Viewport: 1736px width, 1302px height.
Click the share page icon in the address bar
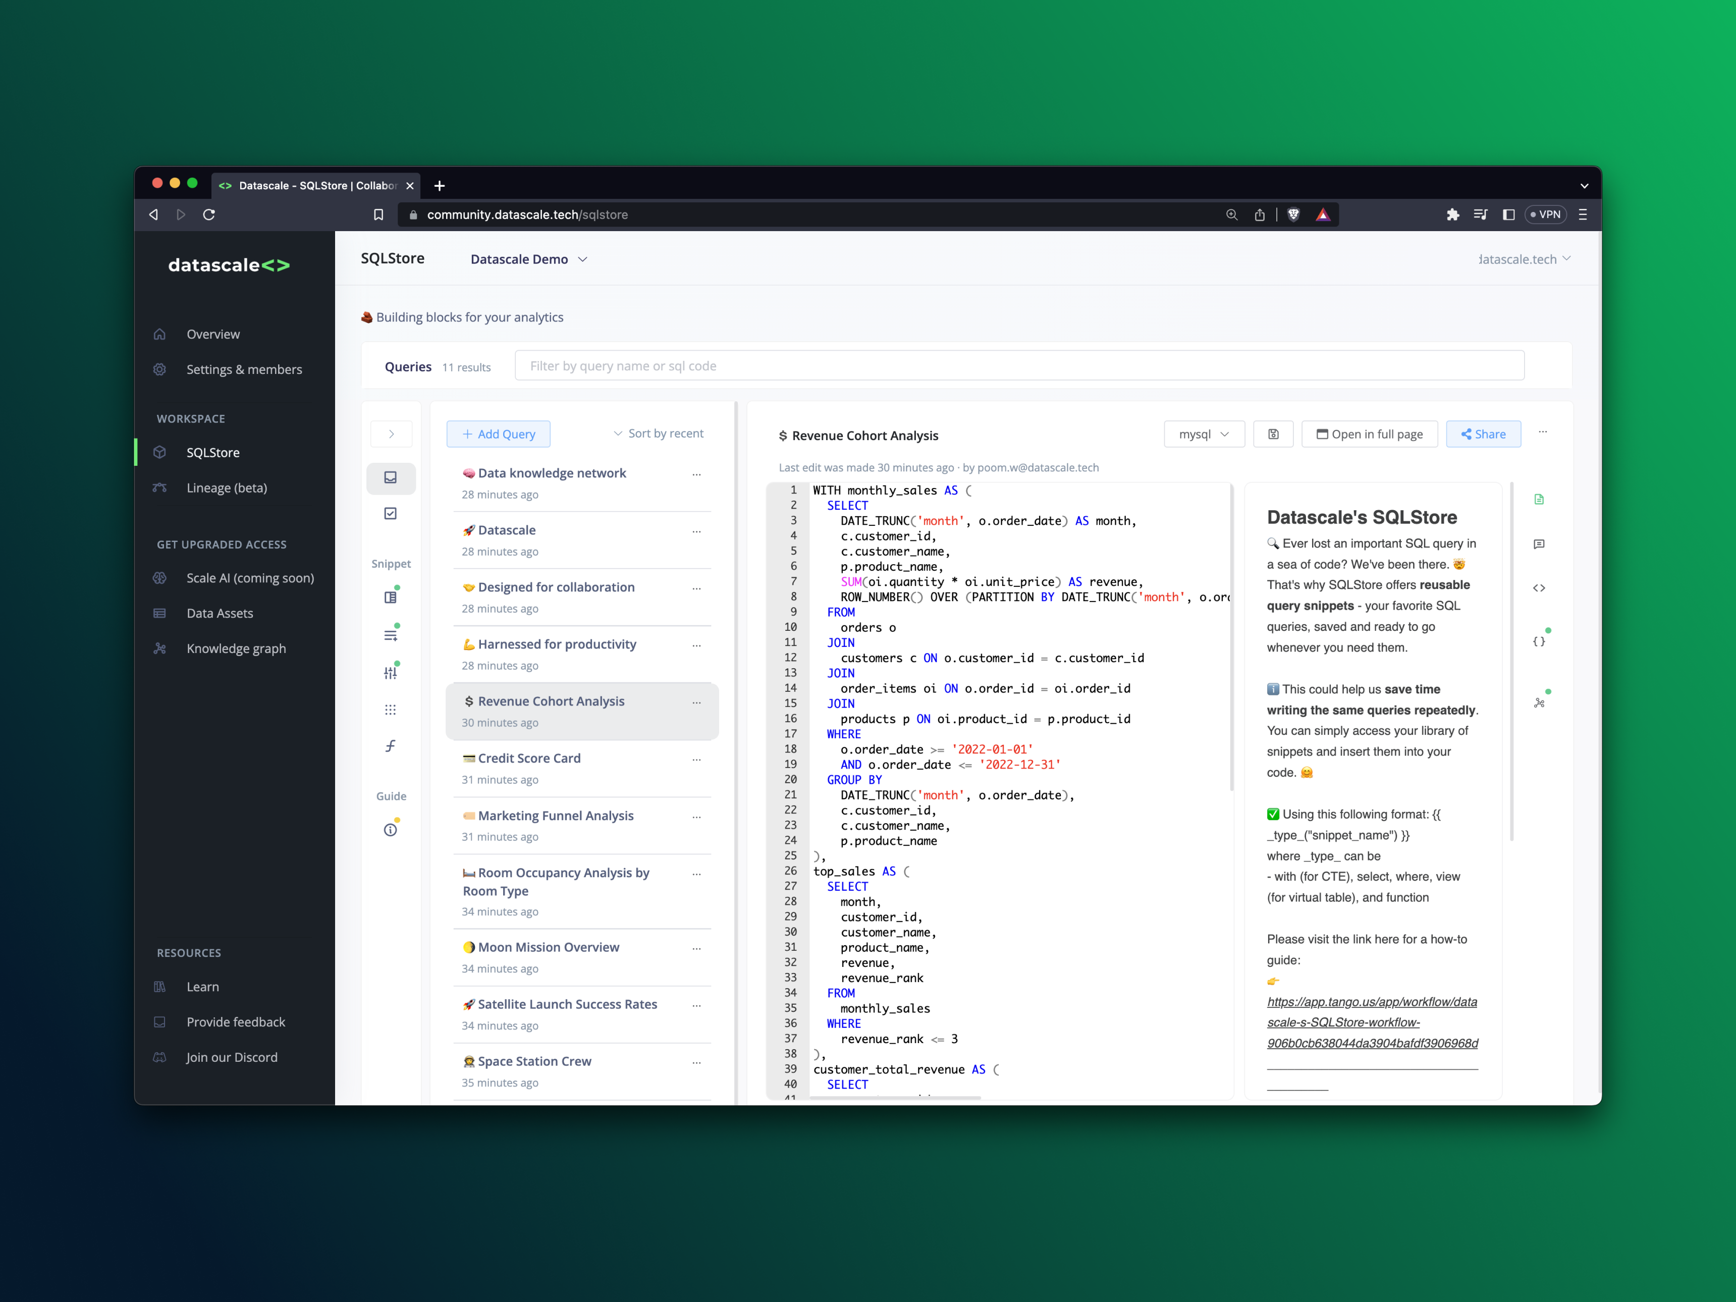(x=1260, y=214)
